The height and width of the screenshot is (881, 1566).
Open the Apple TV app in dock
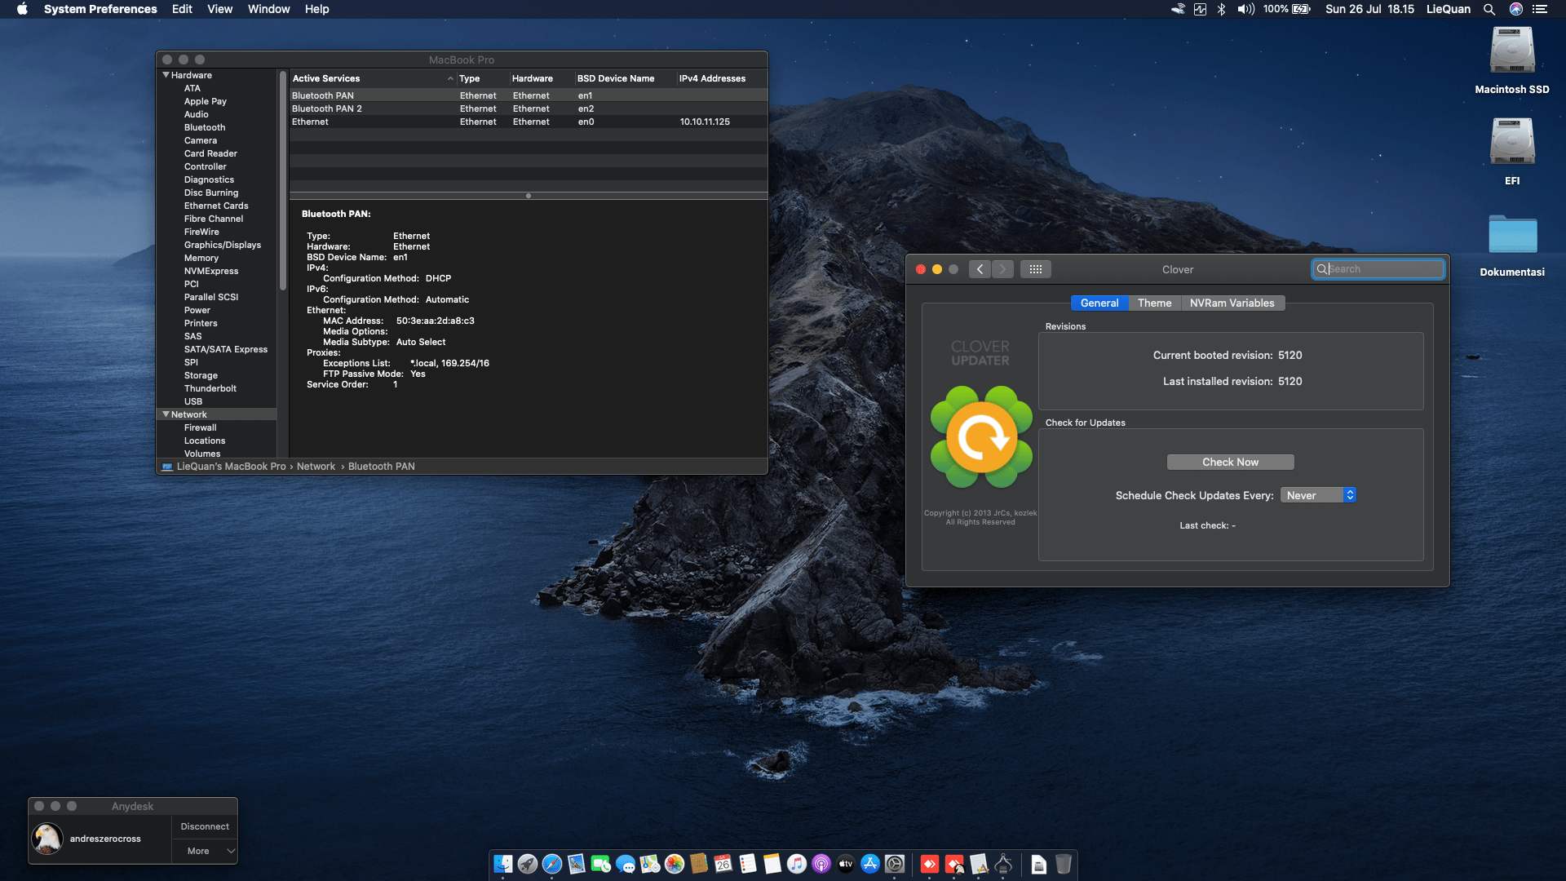(846, 864)
